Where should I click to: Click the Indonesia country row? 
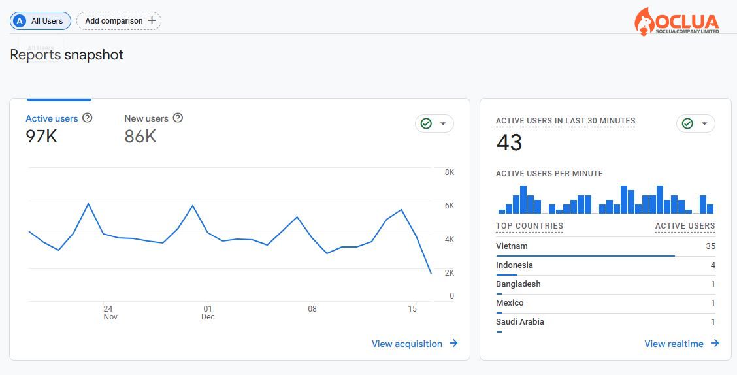pyautogui.click(x=606, y=266)
